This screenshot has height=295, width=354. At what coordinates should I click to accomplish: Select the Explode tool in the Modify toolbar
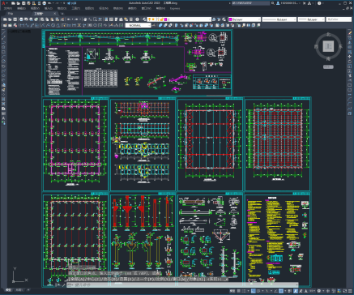click(350, 113)
